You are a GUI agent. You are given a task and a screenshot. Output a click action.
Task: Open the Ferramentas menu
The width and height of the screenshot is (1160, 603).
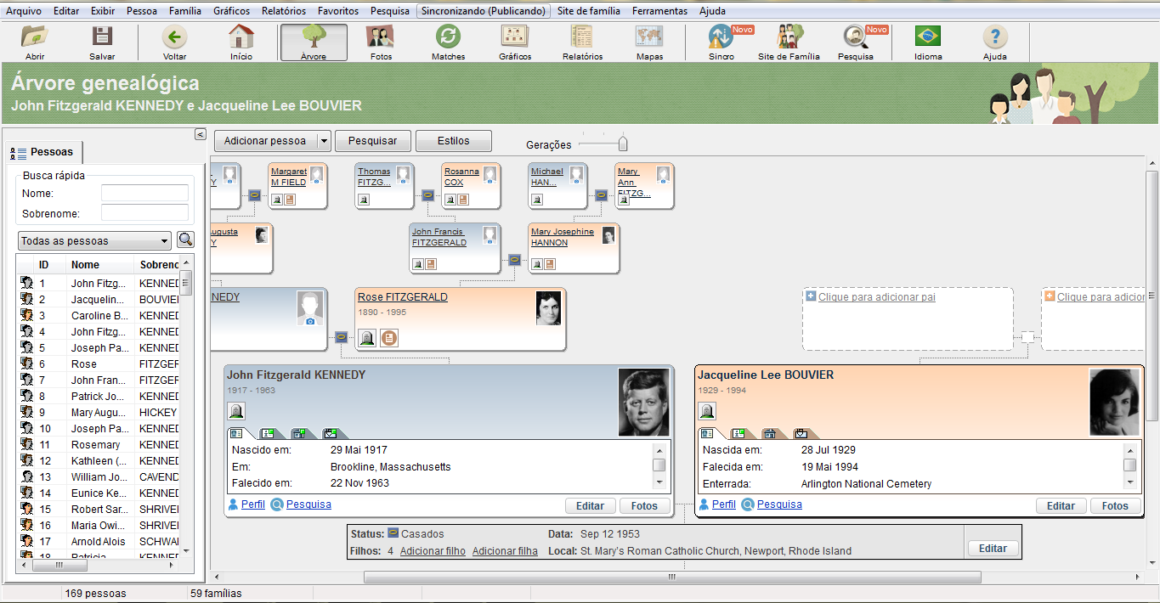pyautogui.click(x=659, y=11)
